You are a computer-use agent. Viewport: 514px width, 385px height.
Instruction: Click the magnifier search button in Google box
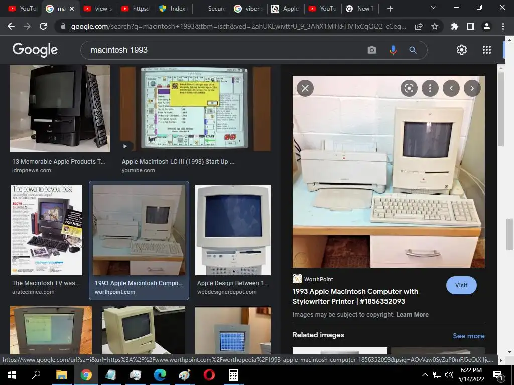[413, 50]
